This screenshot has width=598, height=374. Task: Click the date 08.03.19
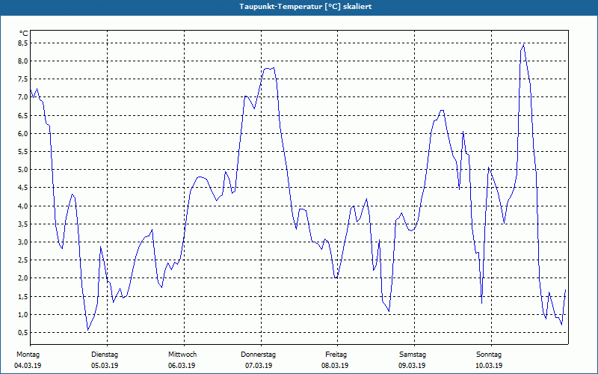pos(335,366)
